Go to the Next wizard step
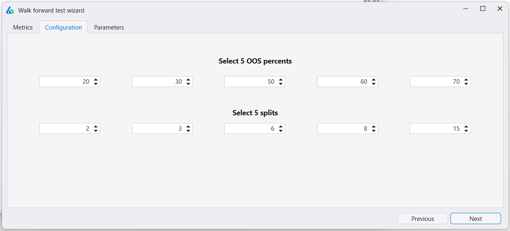The width and height of the screenshot is (510, 231). [476, 218]
